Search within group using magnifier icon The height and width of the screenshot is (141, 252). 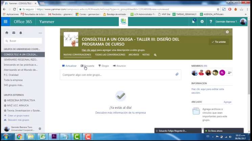pos(155,55)
